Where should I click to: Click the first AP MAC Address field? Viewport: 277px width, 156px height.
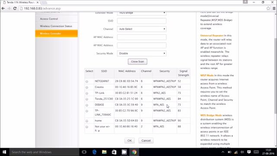(x=142, y=37)
